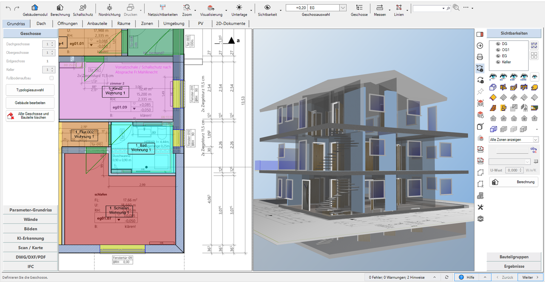Viewport: 545px width, 282px height.
Task: Click the open book icon beside dropdown
Action: pyautogui.click(x=536, y=161)
